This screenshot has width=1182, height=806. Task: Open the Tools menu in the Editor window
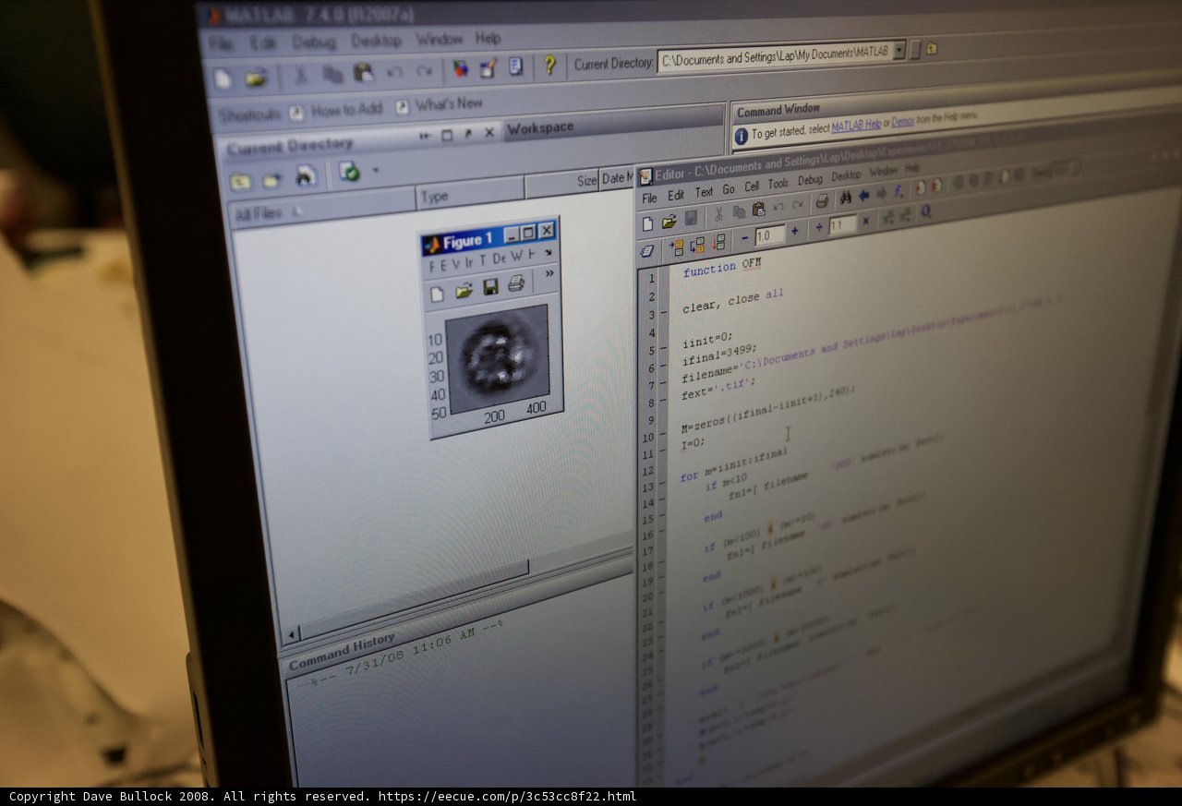pyautogui.click(x=778, y=184)
